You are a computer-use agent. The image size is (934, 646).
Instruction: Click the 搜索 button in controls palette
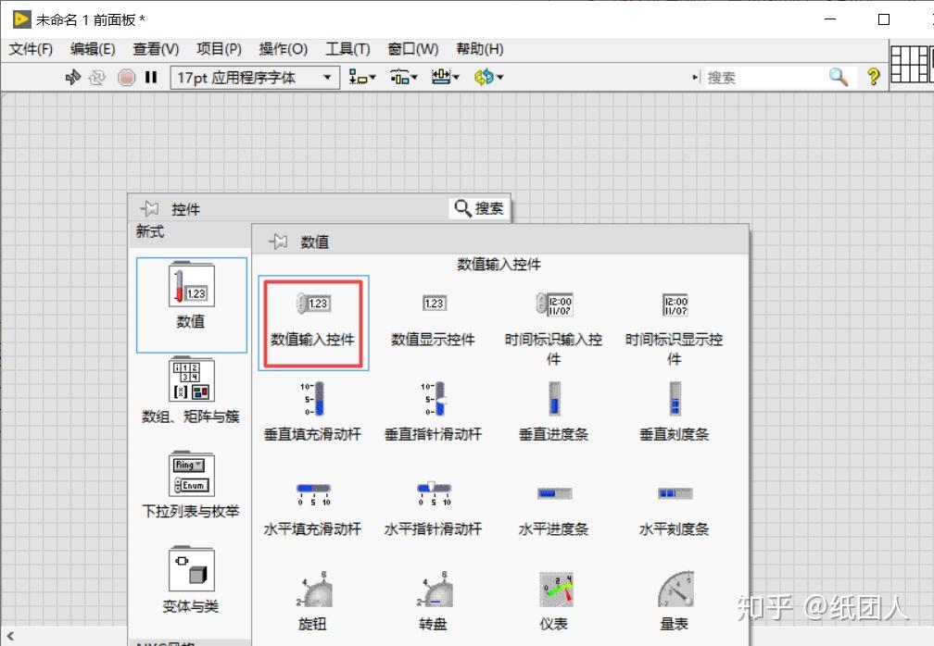479,208
